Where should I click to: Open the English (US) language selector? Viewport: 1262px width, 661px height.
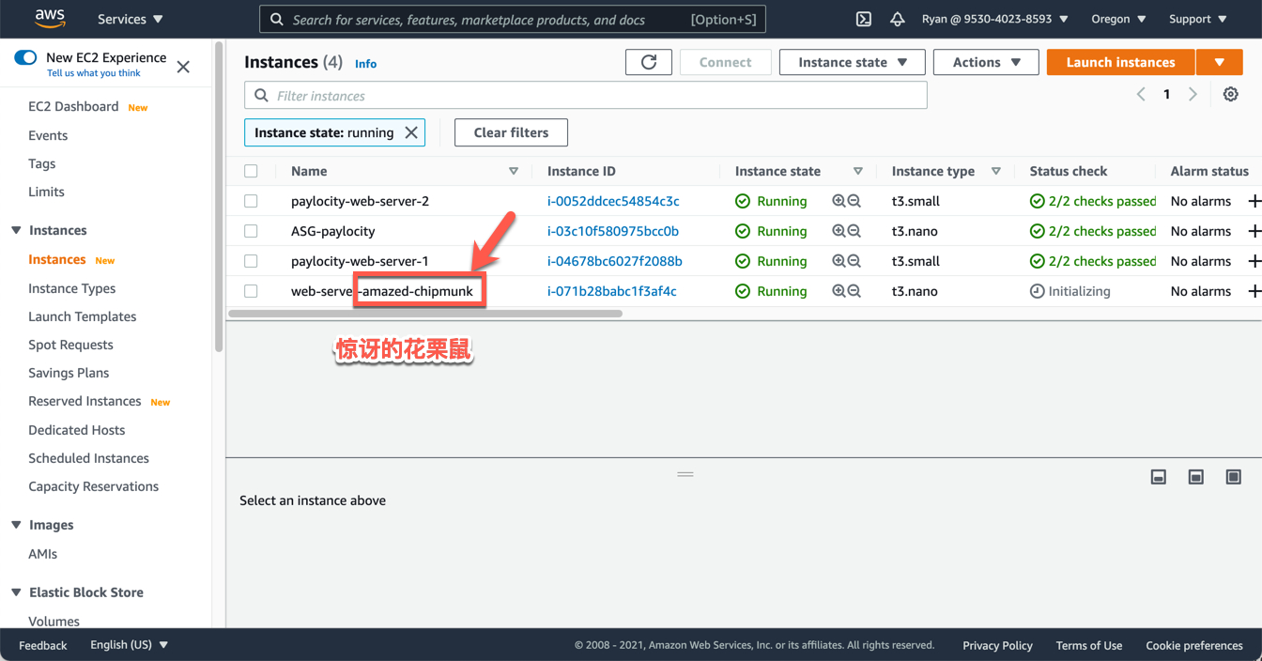129,645
